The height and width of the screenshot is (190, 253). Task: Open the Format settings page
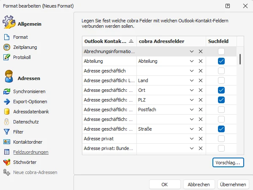tap(20, 37)
